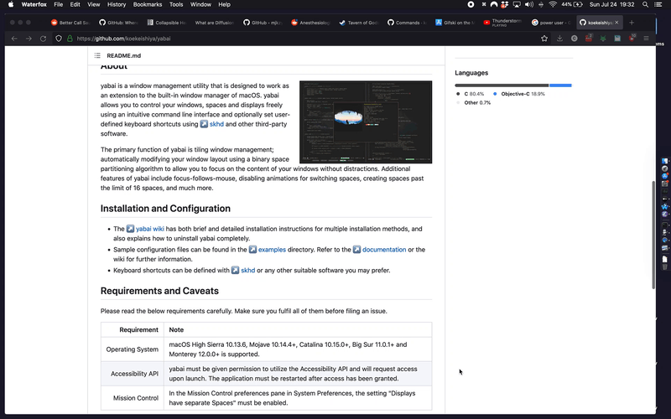Open the File menu
Viewport: 671px width, 419px height.
click(x=59, y=4)
